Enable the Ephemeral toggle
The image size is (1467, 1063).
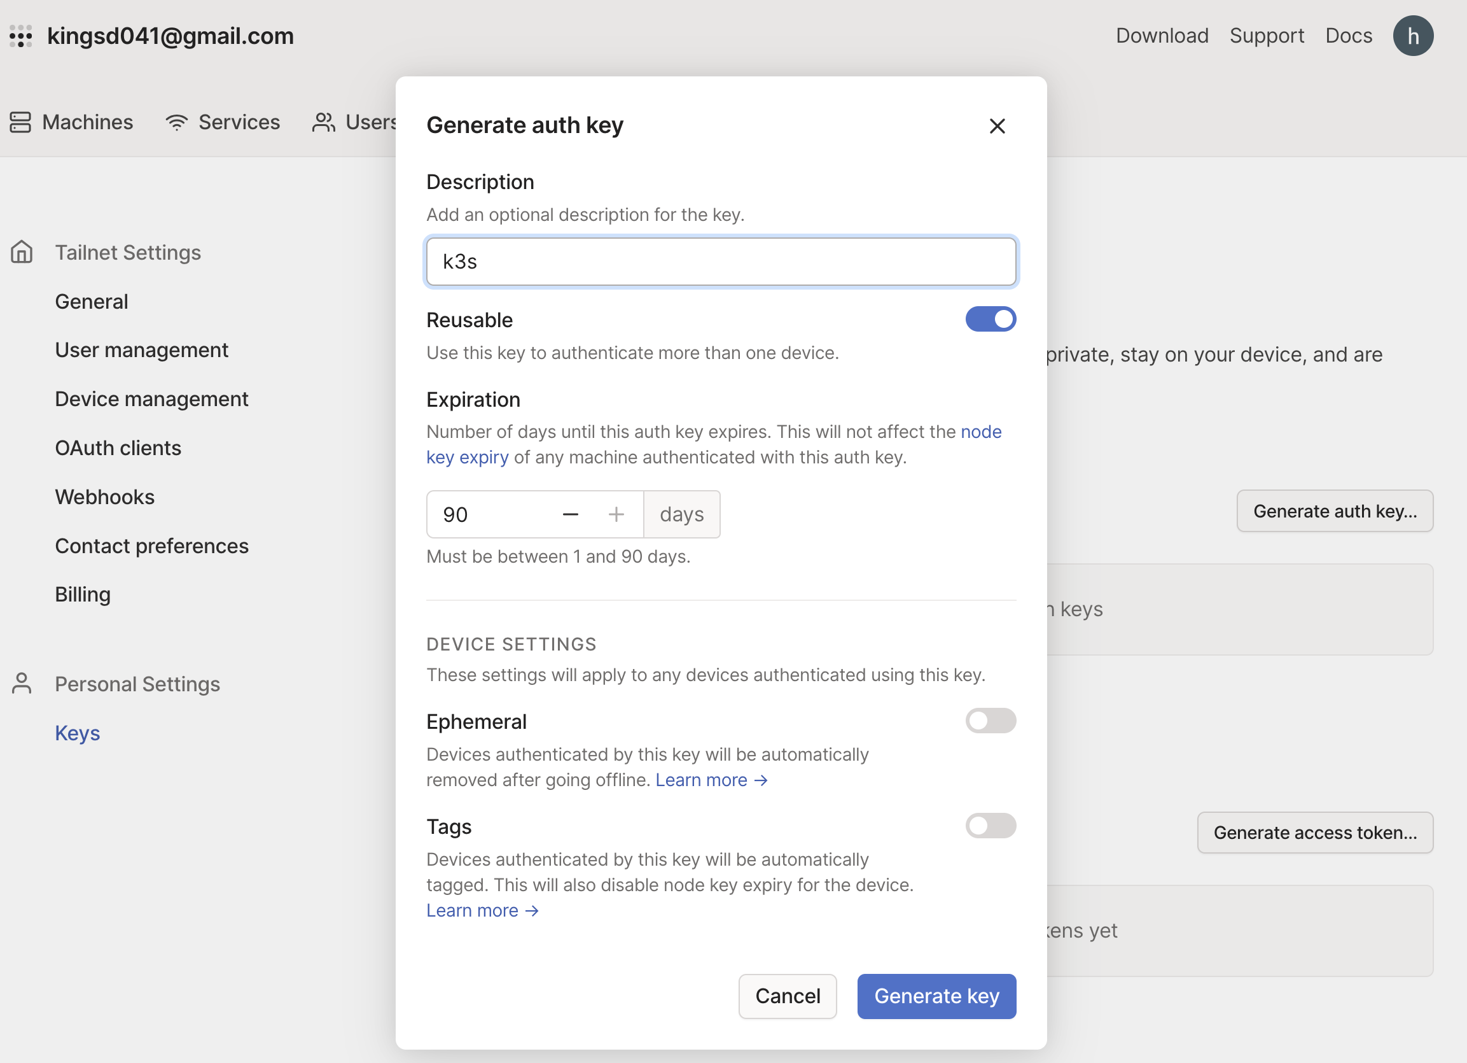991,721
